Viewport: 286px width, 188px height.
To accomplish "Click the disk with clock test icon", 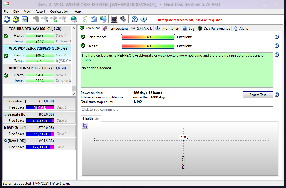I will point(45,19).
